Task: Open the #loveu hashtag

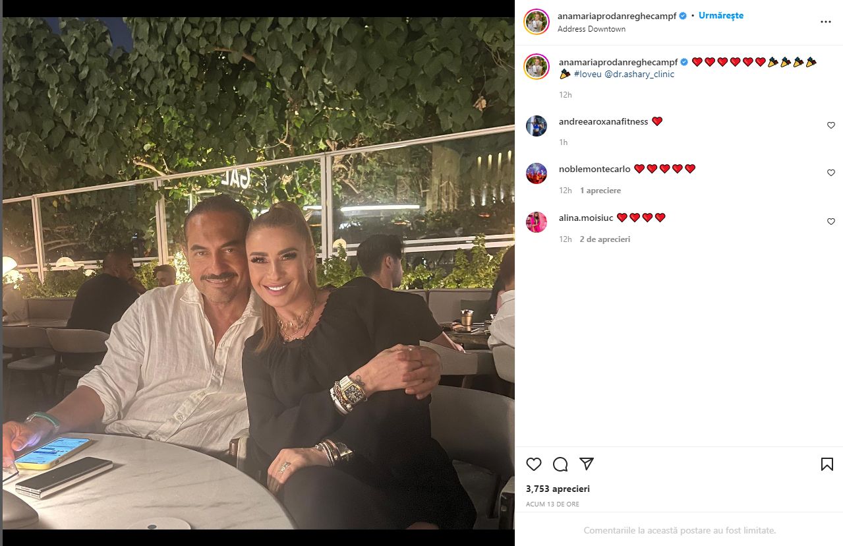Action: coord(587,75)
